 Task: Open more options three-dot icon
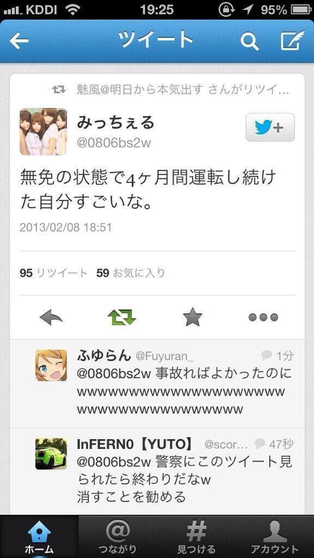(263, 317)
